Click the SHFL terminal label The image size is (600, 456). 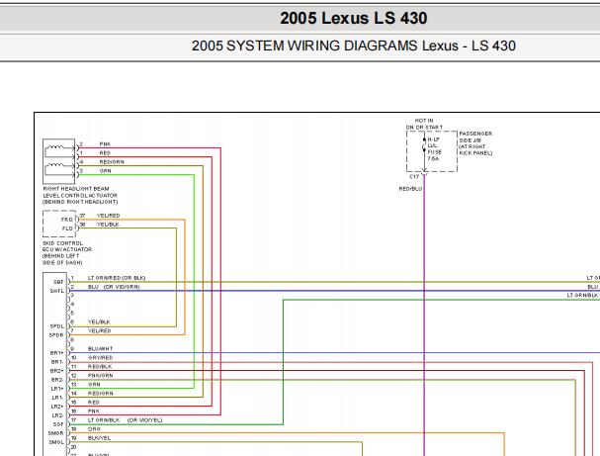point(57,291)
